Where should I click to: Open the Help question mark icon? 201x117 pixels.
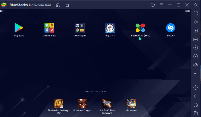(x=152, y=5)
